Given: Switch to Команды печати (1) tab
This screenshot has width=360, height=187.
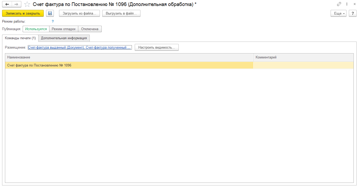Looking at the screenshot, I should (20, 38).
